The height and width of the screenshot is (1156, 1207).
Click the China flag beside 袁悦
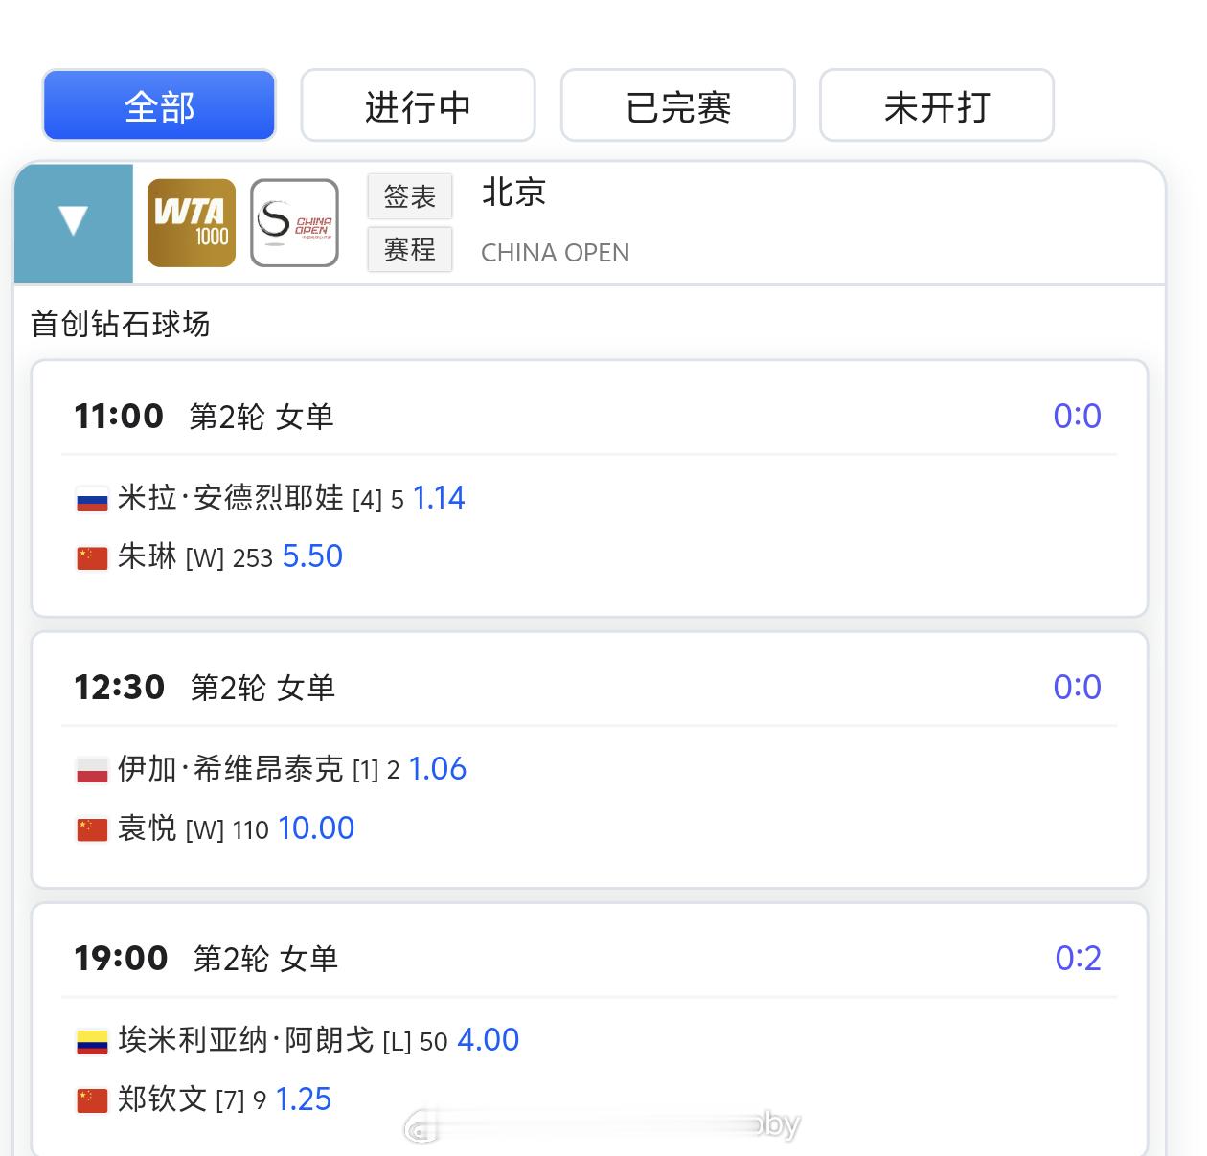click(x=92, y=829)
